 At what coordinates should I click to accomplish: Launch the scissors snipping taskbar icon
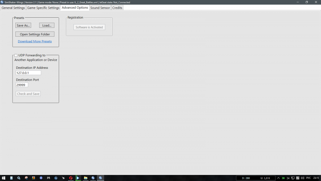pyautogui.click(x=26, y=178)
